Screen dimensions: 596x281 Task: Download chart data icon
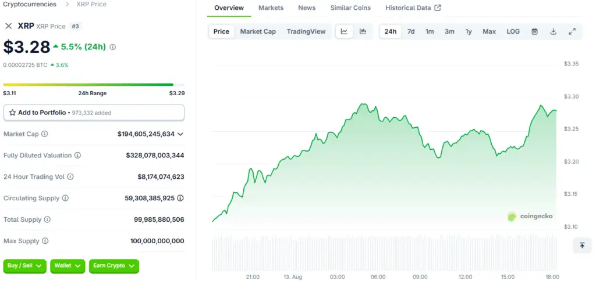[554, 31]
